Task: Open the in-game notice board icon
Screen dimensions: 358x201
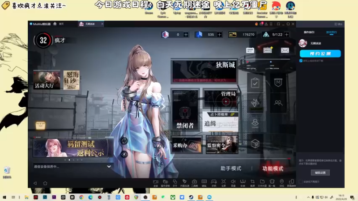Action: [x=268, y=50]
